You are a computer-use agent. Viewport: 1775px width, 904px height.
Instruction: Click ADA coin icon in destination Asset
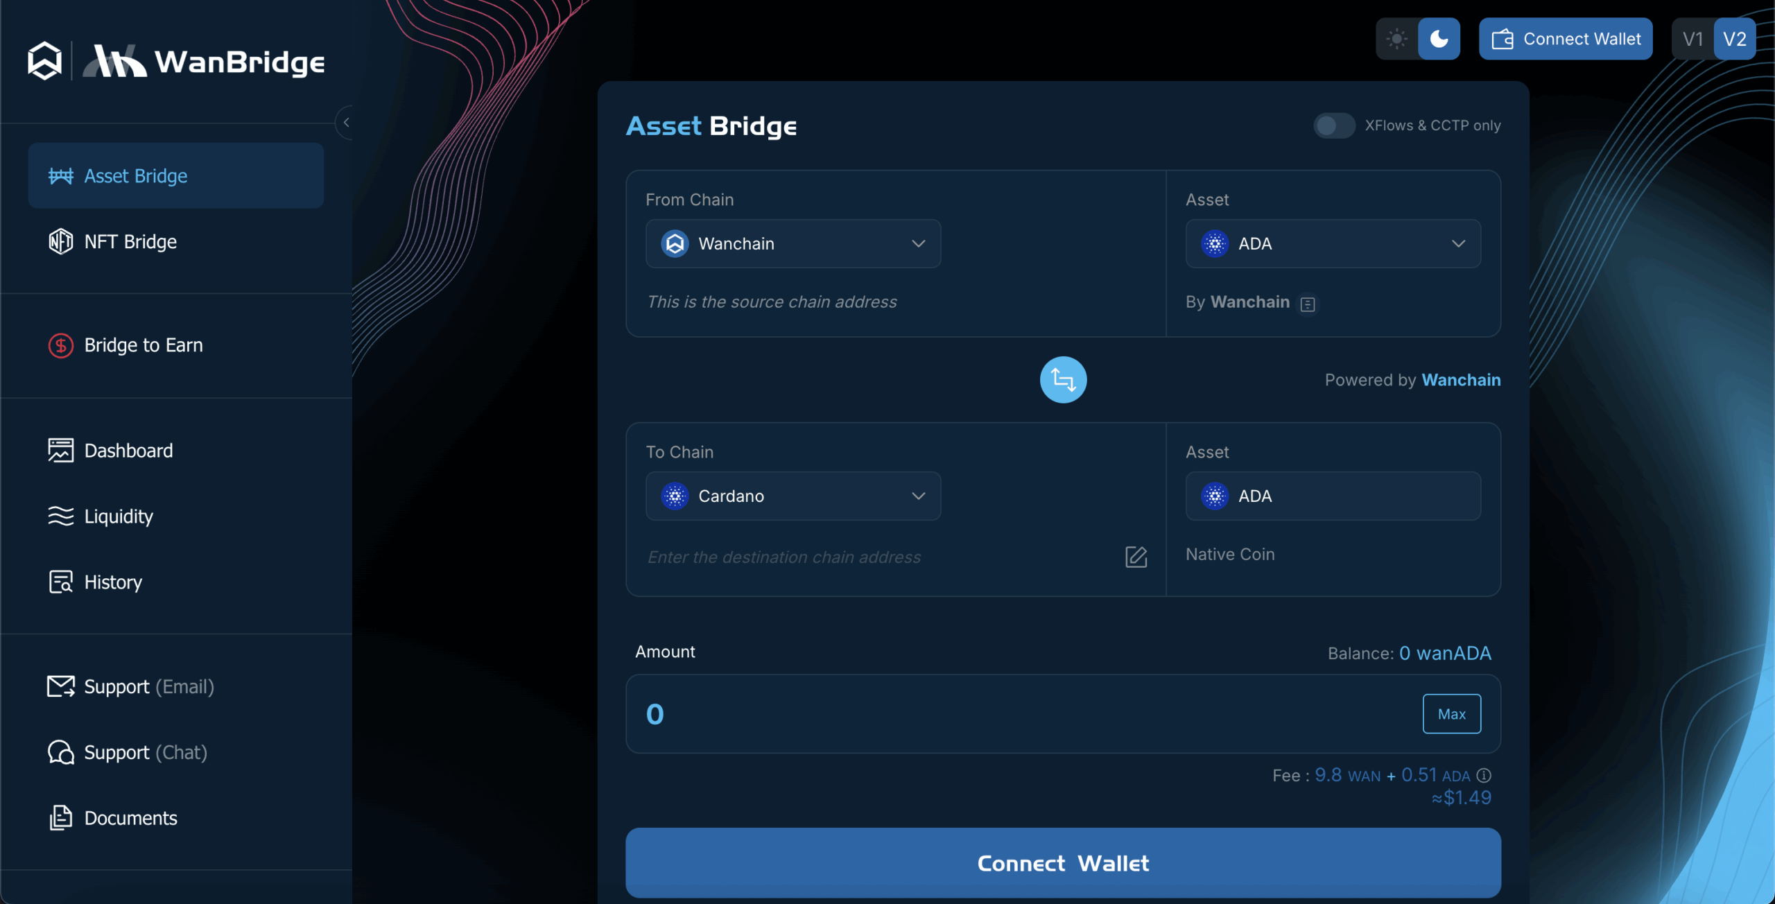click(1215, 496)
